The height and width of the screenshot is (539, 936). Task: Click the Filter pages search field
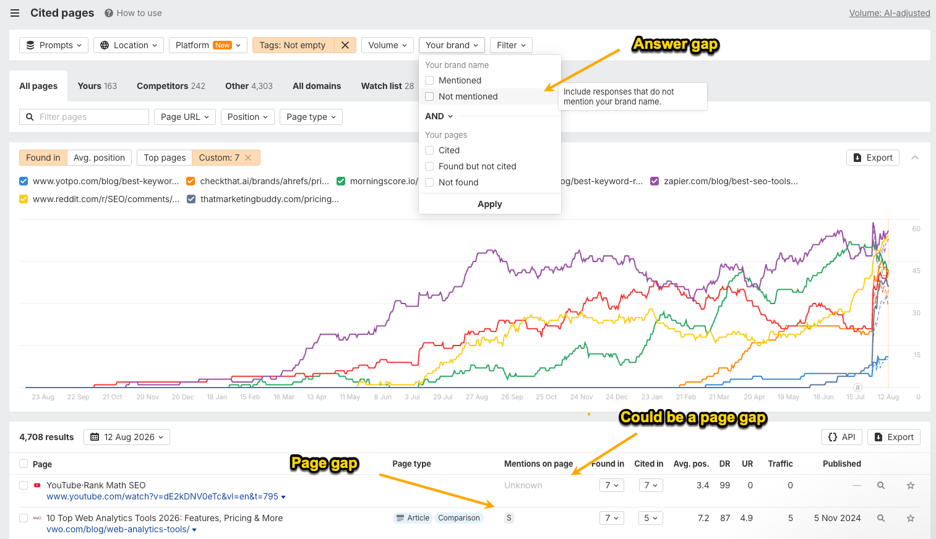click(84, 117)
